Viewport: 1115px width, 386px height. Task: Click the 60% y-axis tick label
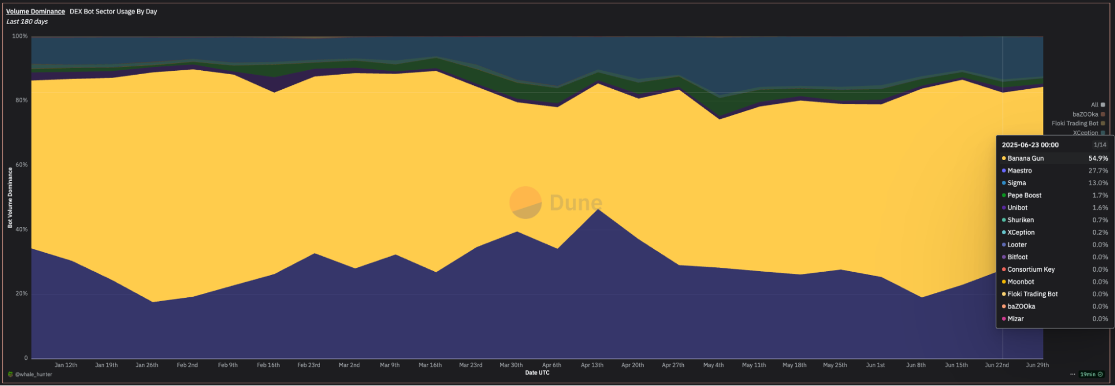click(x=22, y=165)
